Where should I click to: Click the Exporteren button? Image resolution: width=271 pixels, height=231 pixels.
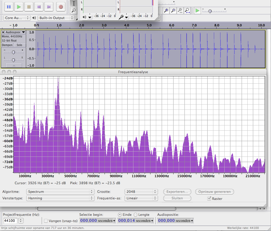click(177, 192)
